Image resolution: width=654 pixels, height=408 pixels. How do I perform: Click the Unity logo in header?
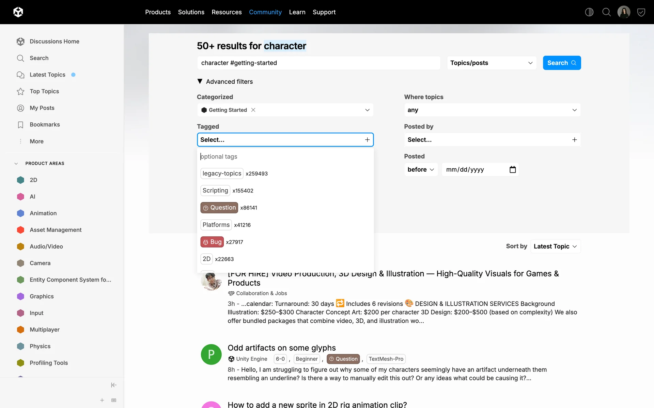[x=18, y=12]
